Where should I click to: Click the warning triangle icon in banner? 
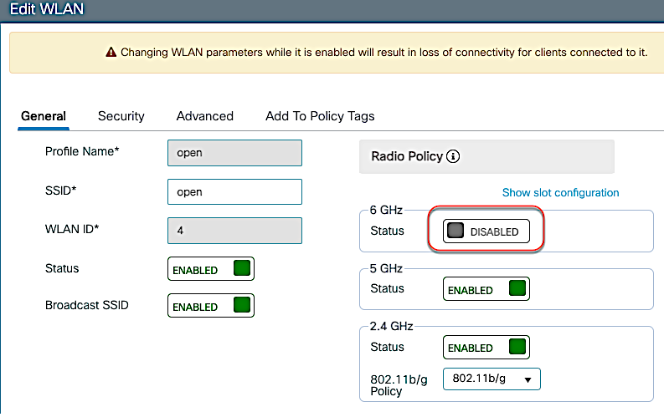click(x=111, y=53)
